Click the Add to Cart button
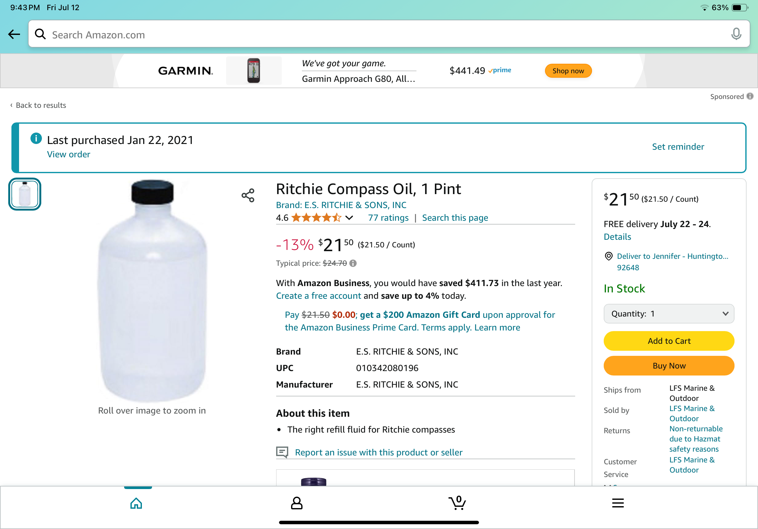Image resolution: width=758 pixels, height=529 pixels. (669, 341)
